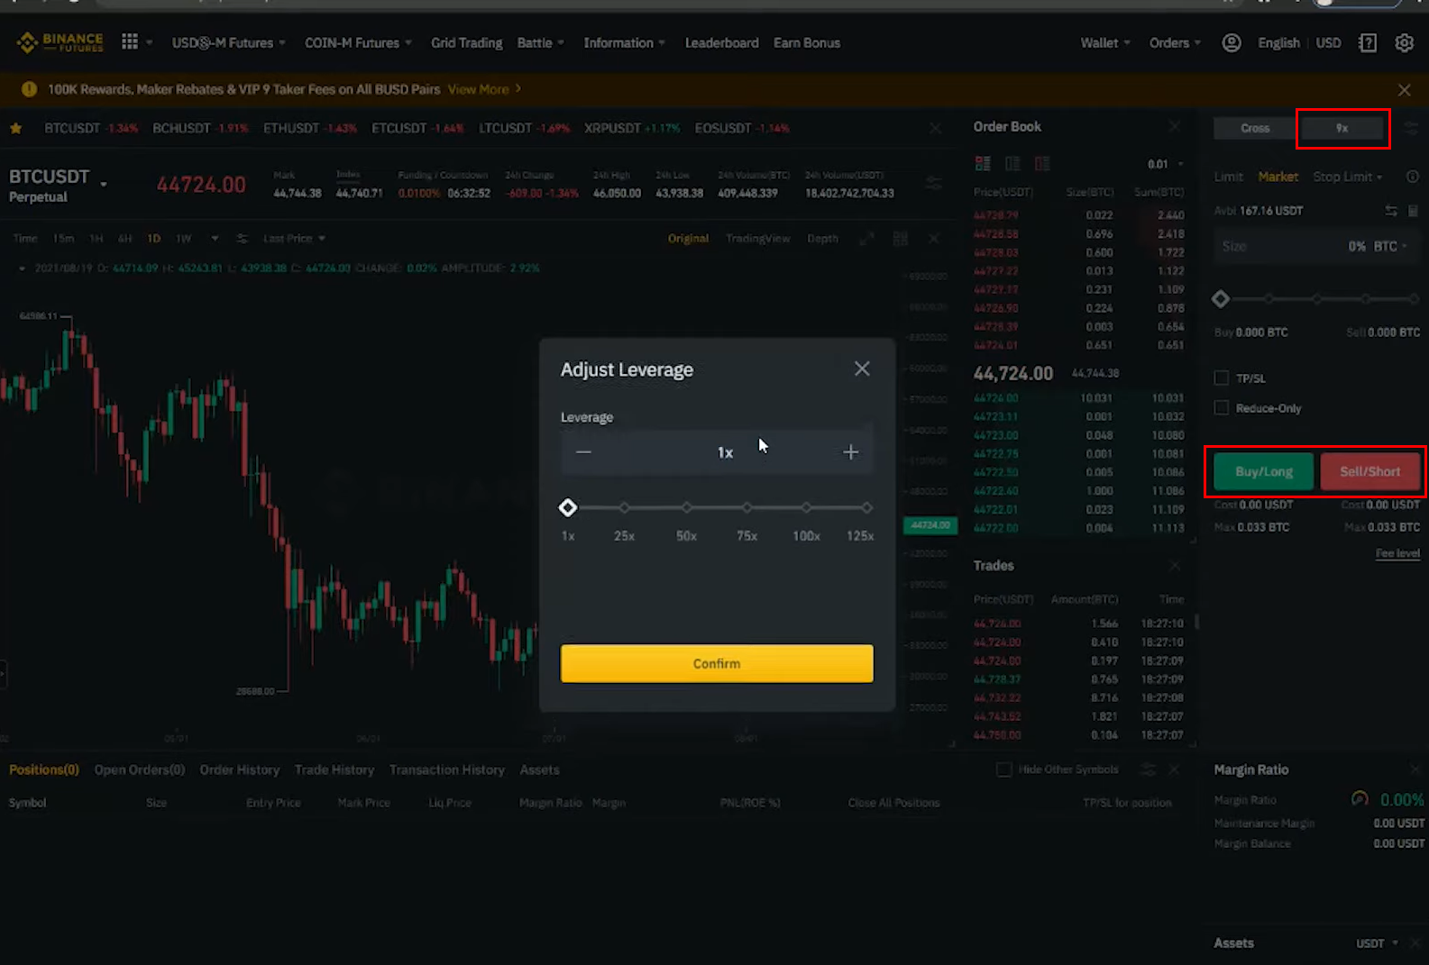Open the user account profile icon
Screen dimensions: 1429x965
click(1232, 42)
